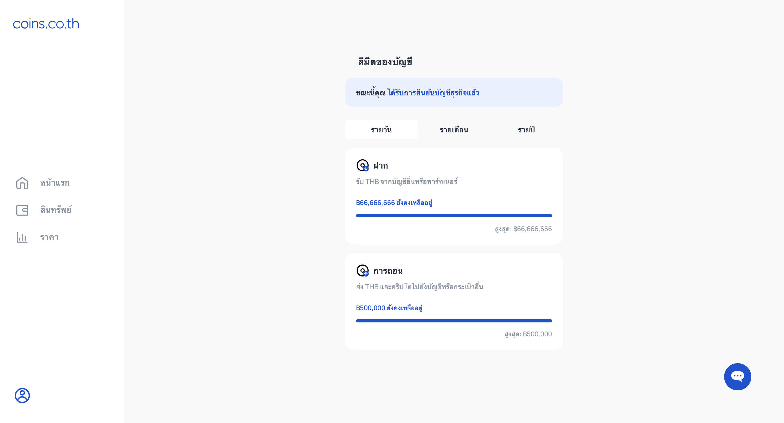The width and height of the screenshot is (784, 423).
Task: Click the bar chart price icon
Action: (x=22, y=237)
